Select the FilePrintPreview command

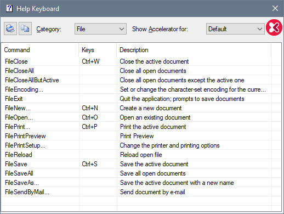(x=25, y=136)
